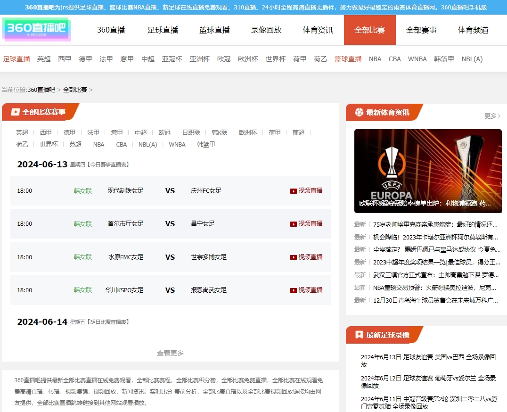Viewport: 507px width, 412px height.
Task: Open the UEFA Europa news thumbnail
Action: pos(428,171)
